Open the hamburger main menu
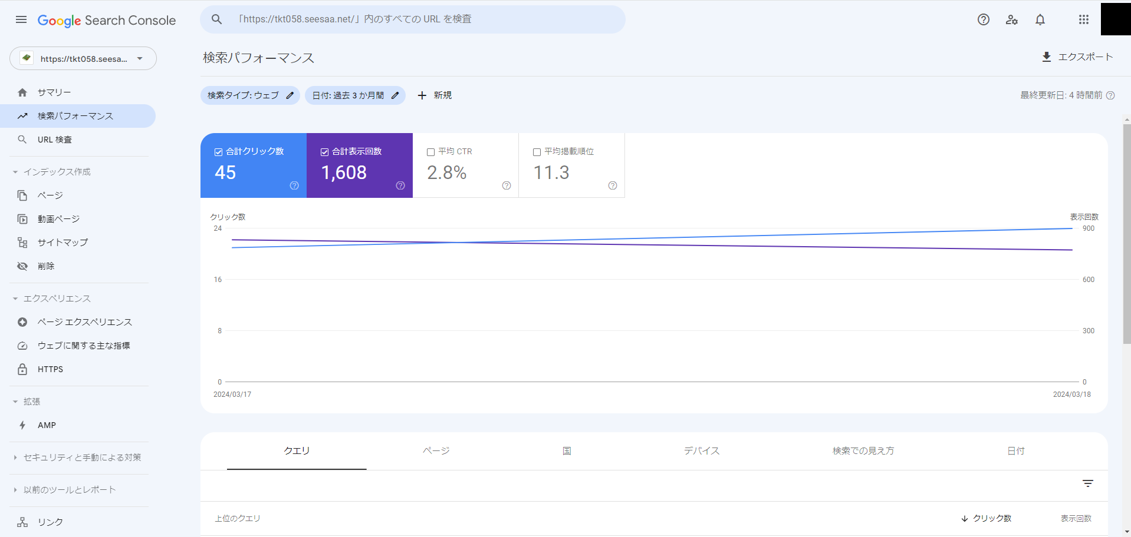This screenshot has width=1131, height=537. click(x=21, y=19)
